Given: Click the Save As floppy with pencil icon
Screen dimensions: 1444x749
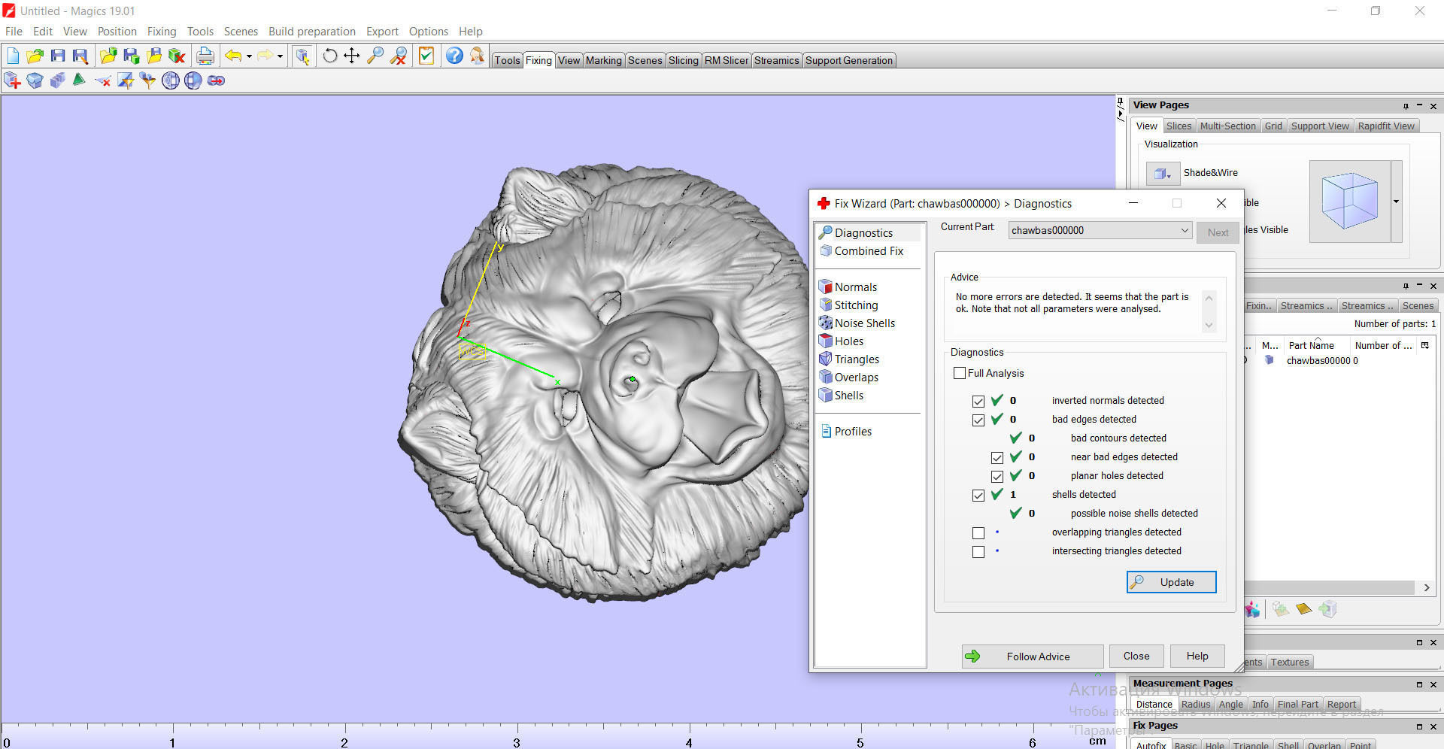Looking at the screenshot, I should 80,56.
